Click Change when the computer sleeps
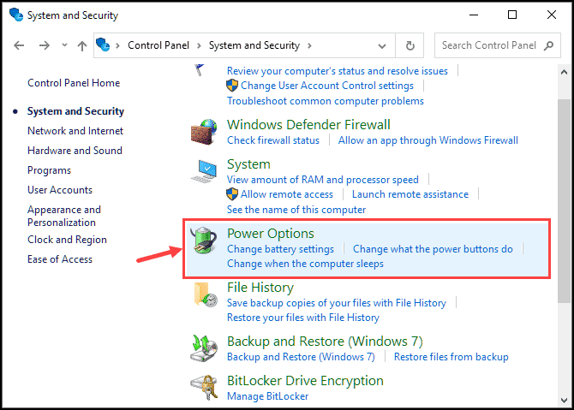Image resolution: width=574 pixels, height=410 pixels. (305, 264)
